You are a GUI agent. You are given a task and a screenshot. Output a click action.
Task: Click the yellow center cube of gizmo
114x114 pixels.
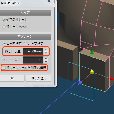tap(92, 72)
